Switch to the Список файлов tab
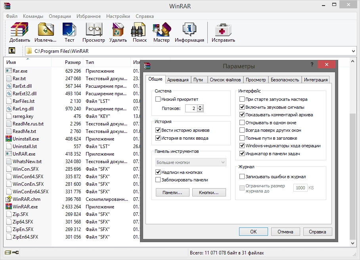The image size is (360, 260). pos(225,79)
